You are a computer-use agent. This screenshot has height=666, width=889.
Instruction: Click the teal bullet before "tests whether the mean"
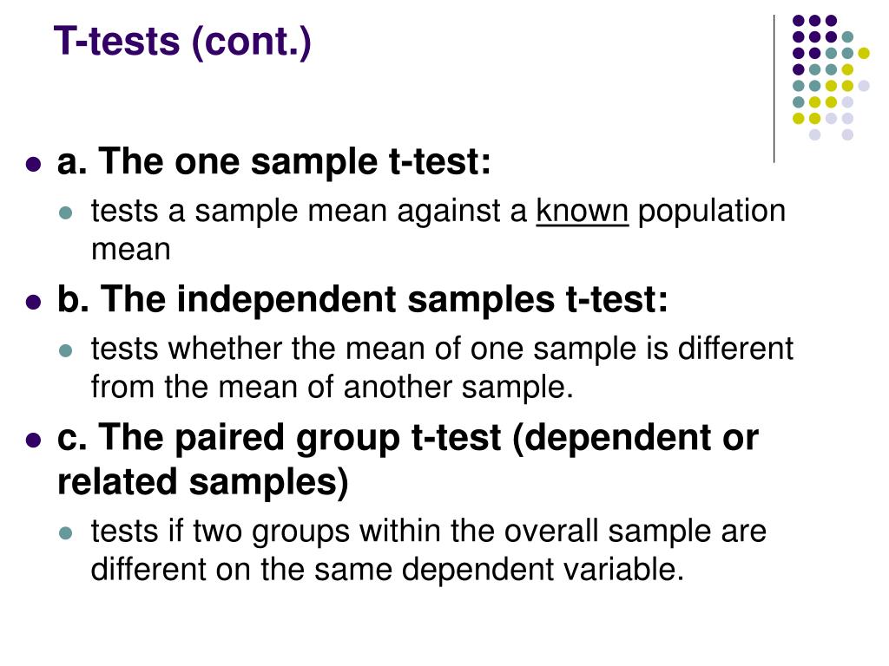coord(66,350)
